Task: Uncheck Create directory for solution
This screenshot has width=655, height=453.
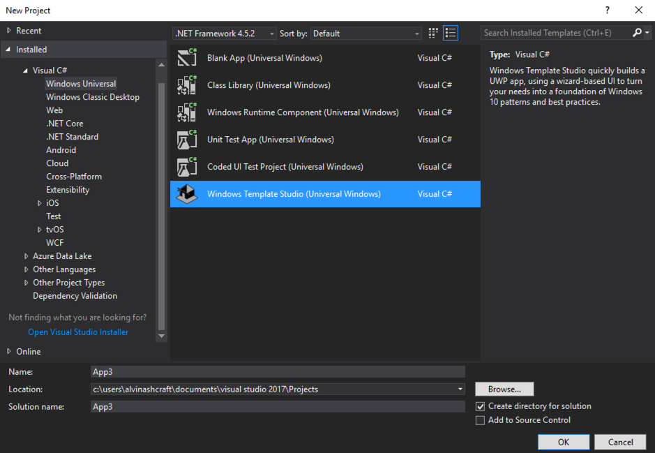Action: coord(481,406)
